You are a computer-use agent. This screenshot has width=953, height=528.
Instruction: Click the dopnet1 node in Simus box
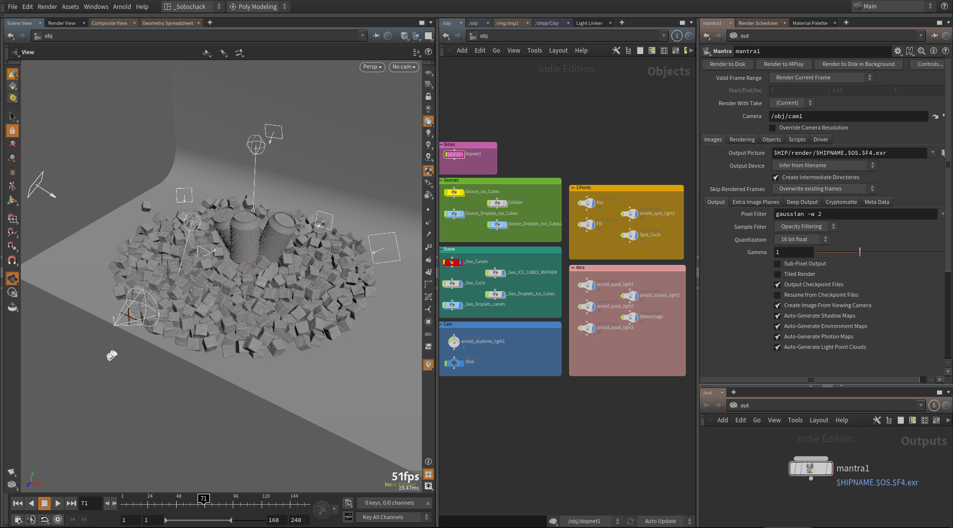click(454, 154)
